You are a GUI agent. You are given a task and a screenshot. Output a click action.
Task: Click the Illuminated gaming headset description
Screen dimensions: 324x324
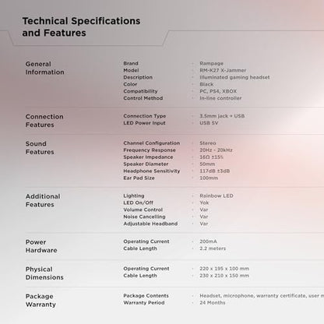(234, 77)
